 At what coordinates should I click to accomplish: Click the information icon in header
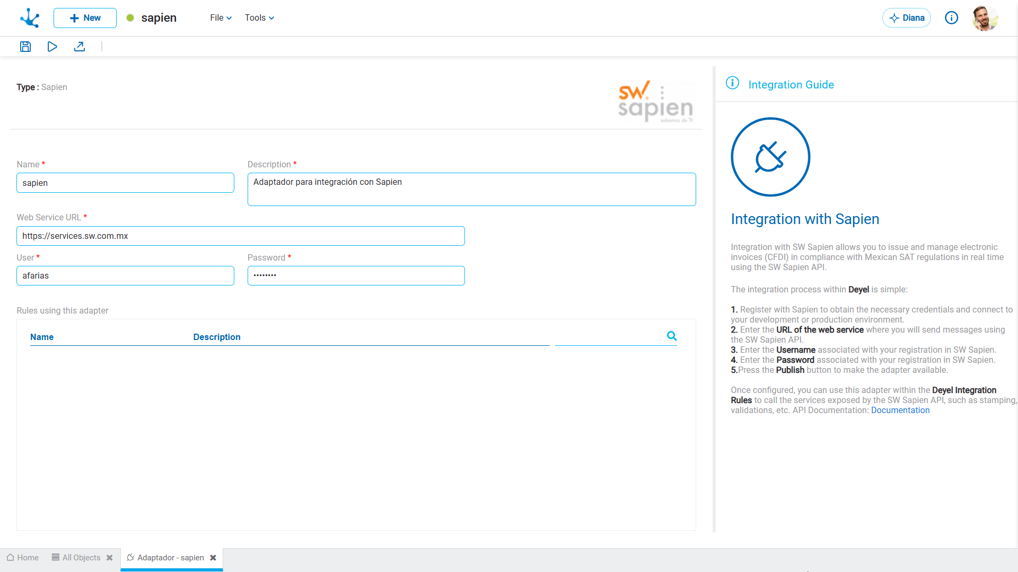(x=952, y=18)
